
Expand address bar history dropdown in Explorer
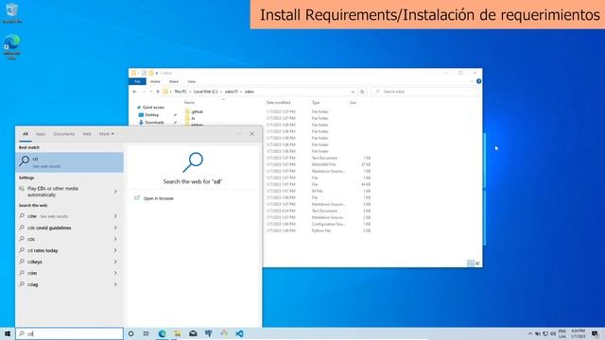(x=353, y=92)
